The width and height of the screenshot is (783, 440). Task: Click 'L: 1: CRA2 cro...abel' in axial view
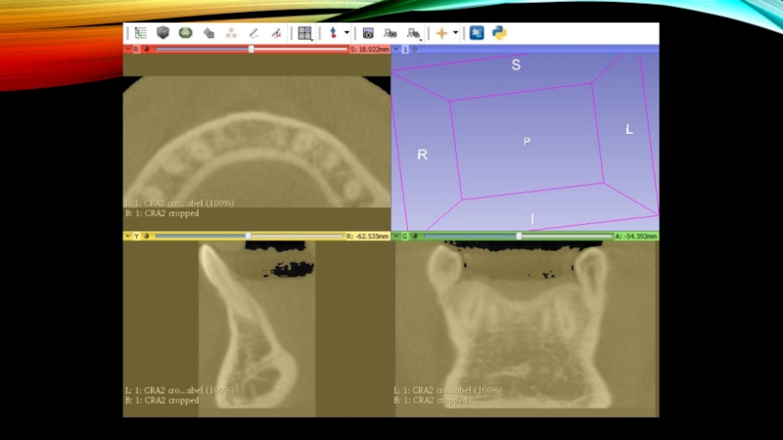163,203
